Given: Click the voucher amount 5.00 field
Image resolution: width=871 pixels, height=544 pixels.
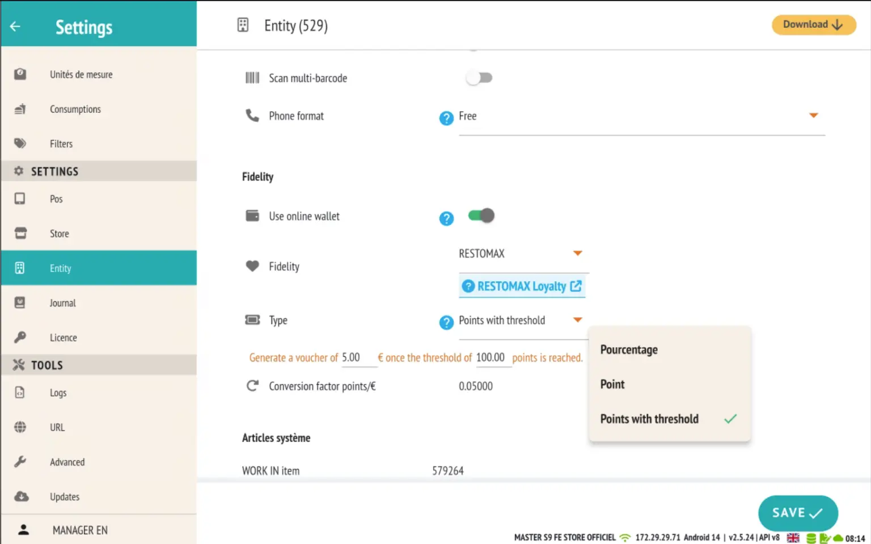Looking at the screenshot, I should (x=359, y=357).
